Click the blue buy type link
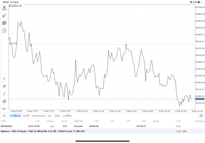Screen dimensions: 205x143 click(x=52, y=126)
